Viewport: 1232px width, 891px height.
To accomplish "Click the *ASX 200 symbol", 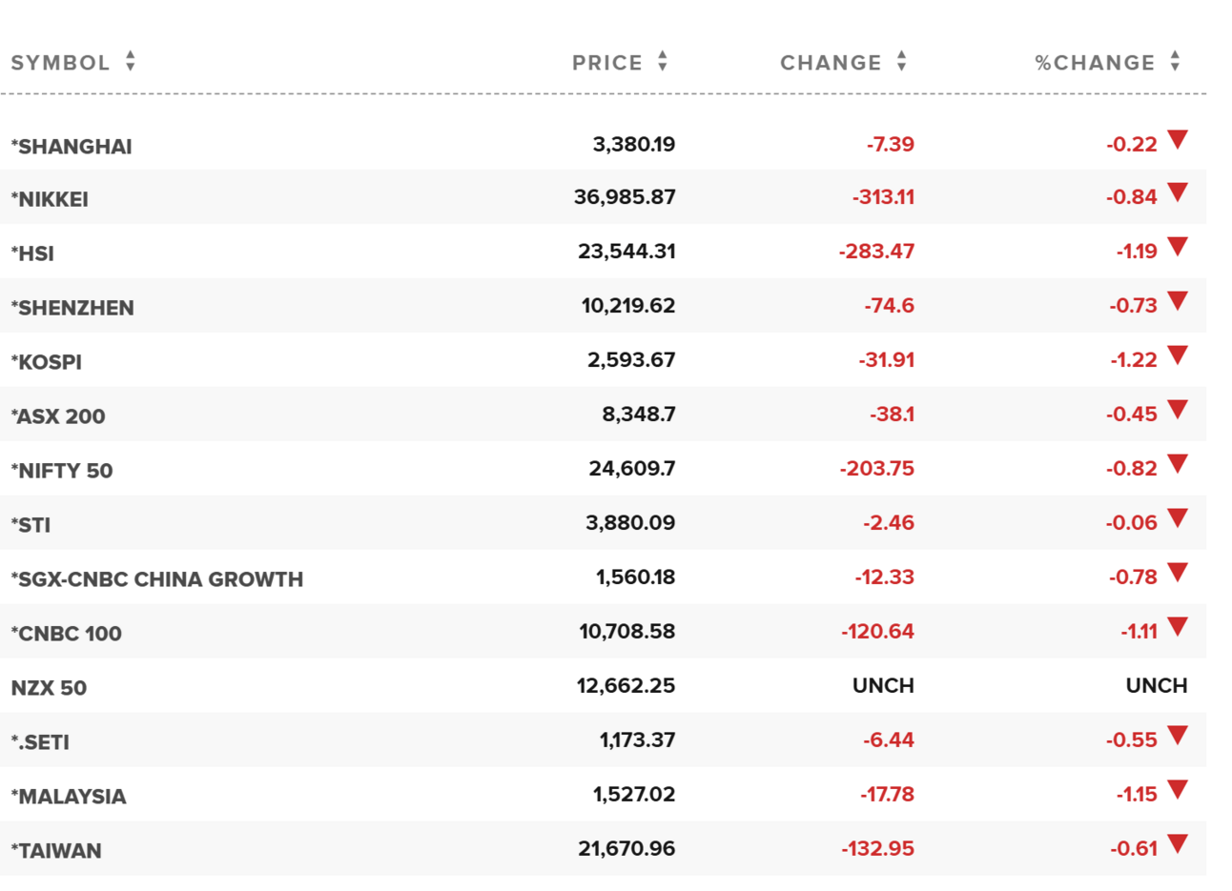I will tap(58, 416).
